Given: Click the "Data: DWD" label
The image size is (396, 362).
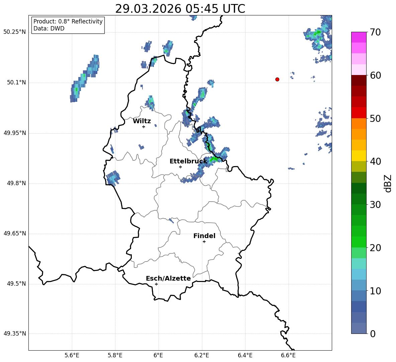Looking at the screenshot, I should pos(49,28).
